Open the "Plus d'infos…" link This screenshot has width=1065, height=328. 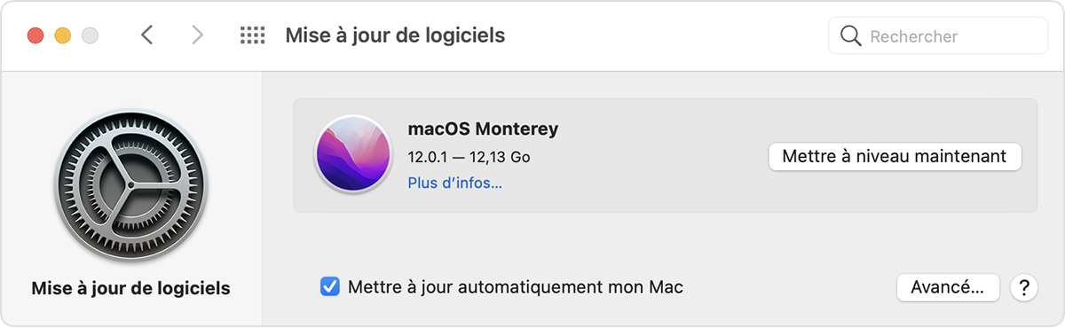(x=455, y=184)
